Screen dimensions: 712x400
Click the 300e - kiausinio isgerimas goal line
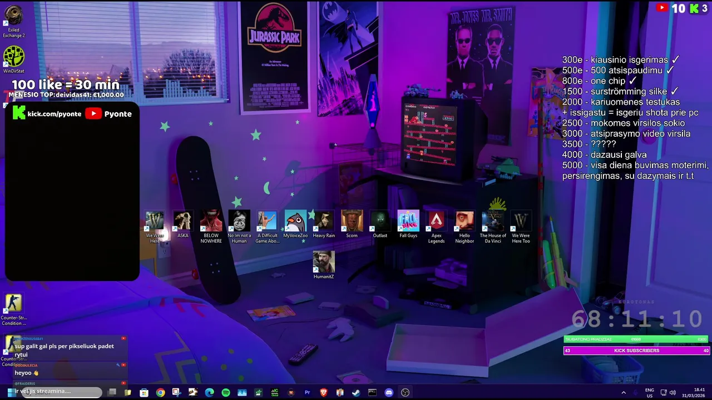621,60
